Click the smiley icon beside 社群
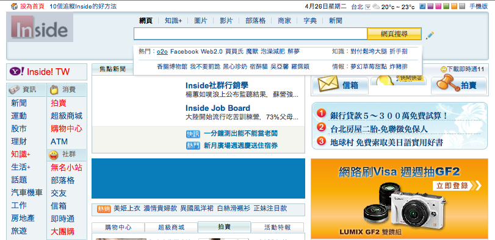Screen dimensions: 495x240 [x=54, y=155]
